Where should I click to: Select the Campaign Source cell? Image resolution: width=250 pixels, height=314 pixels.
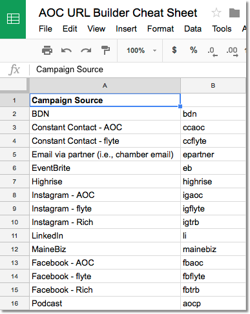tap(105, 100)
